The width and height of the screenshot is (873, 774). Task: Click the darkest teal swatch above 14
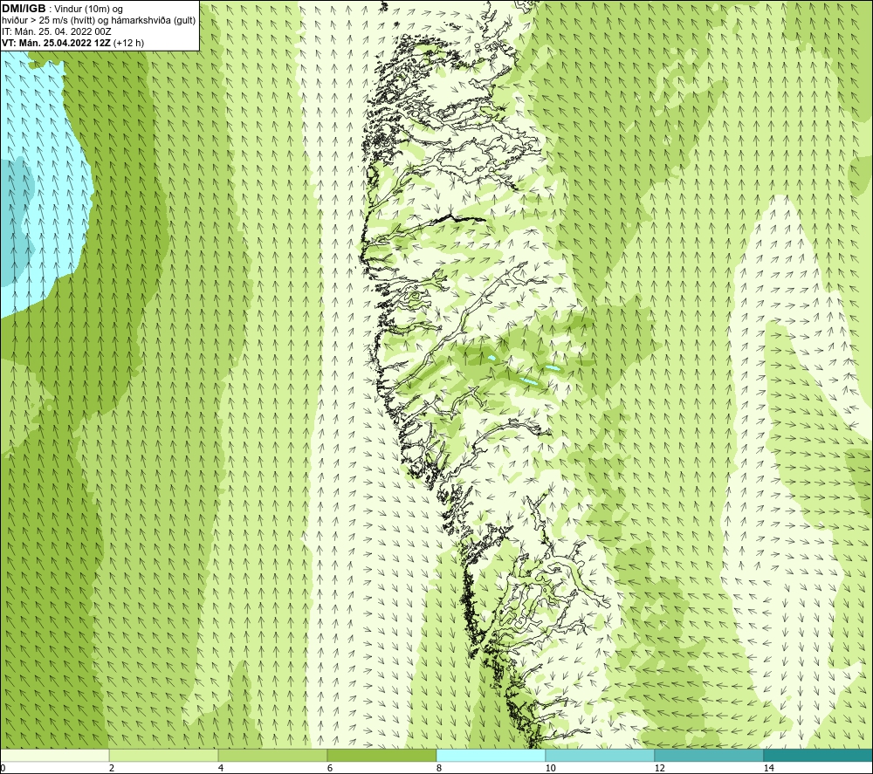[x=819, y=755]
